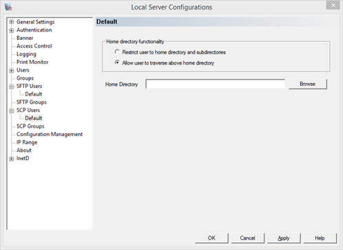Viewport: 343px width, 250px height.
Task: Select Banner in the settings tree
Action: pos(25,38)
